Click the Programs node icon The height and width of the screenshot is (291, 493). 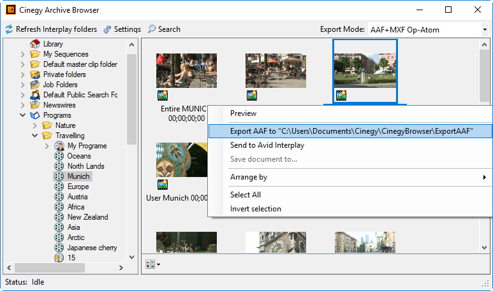pyautogui.click(x=35, y=115)
